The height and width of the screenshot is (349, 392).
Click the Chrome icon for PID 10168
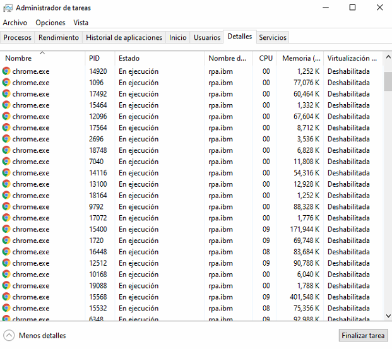[x=6, y=275]
